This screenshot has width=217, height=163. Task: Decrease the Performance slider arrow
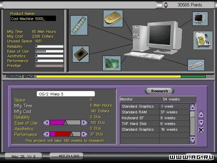click(x=46, y=134)
